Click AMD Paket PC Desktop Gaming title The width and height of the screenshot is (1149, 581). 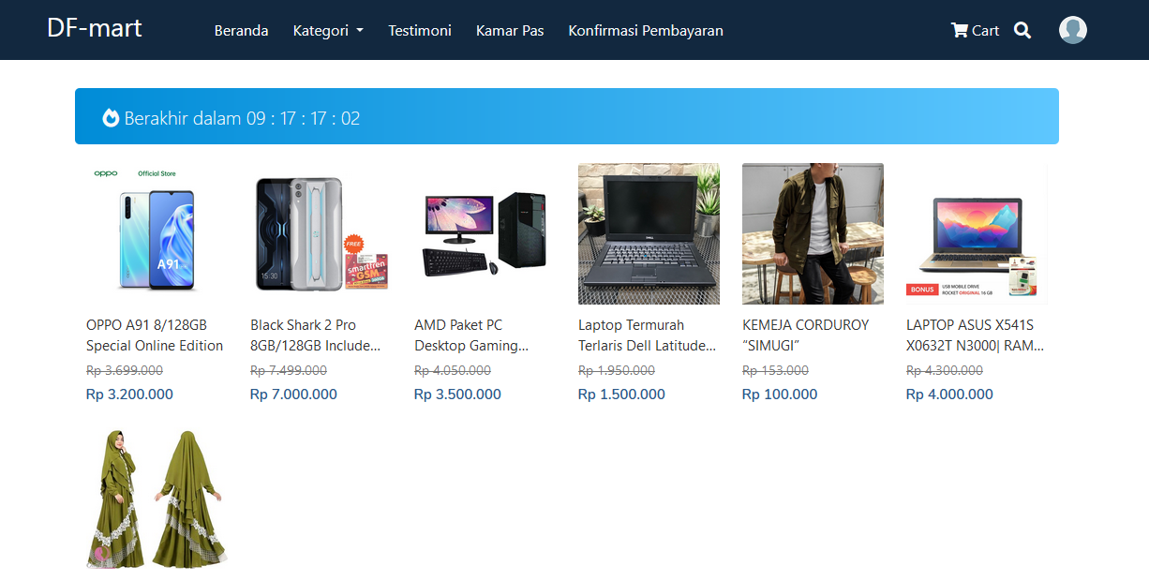[x=472, y=335]
